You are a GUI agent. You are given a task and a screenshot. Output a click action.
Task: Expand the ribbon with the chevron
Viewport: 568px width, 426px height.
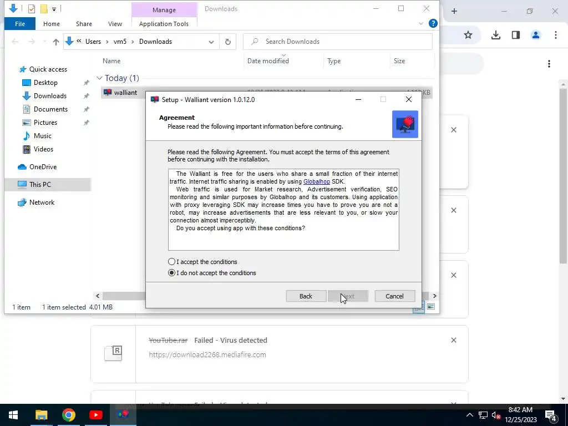tap(420, 23)
